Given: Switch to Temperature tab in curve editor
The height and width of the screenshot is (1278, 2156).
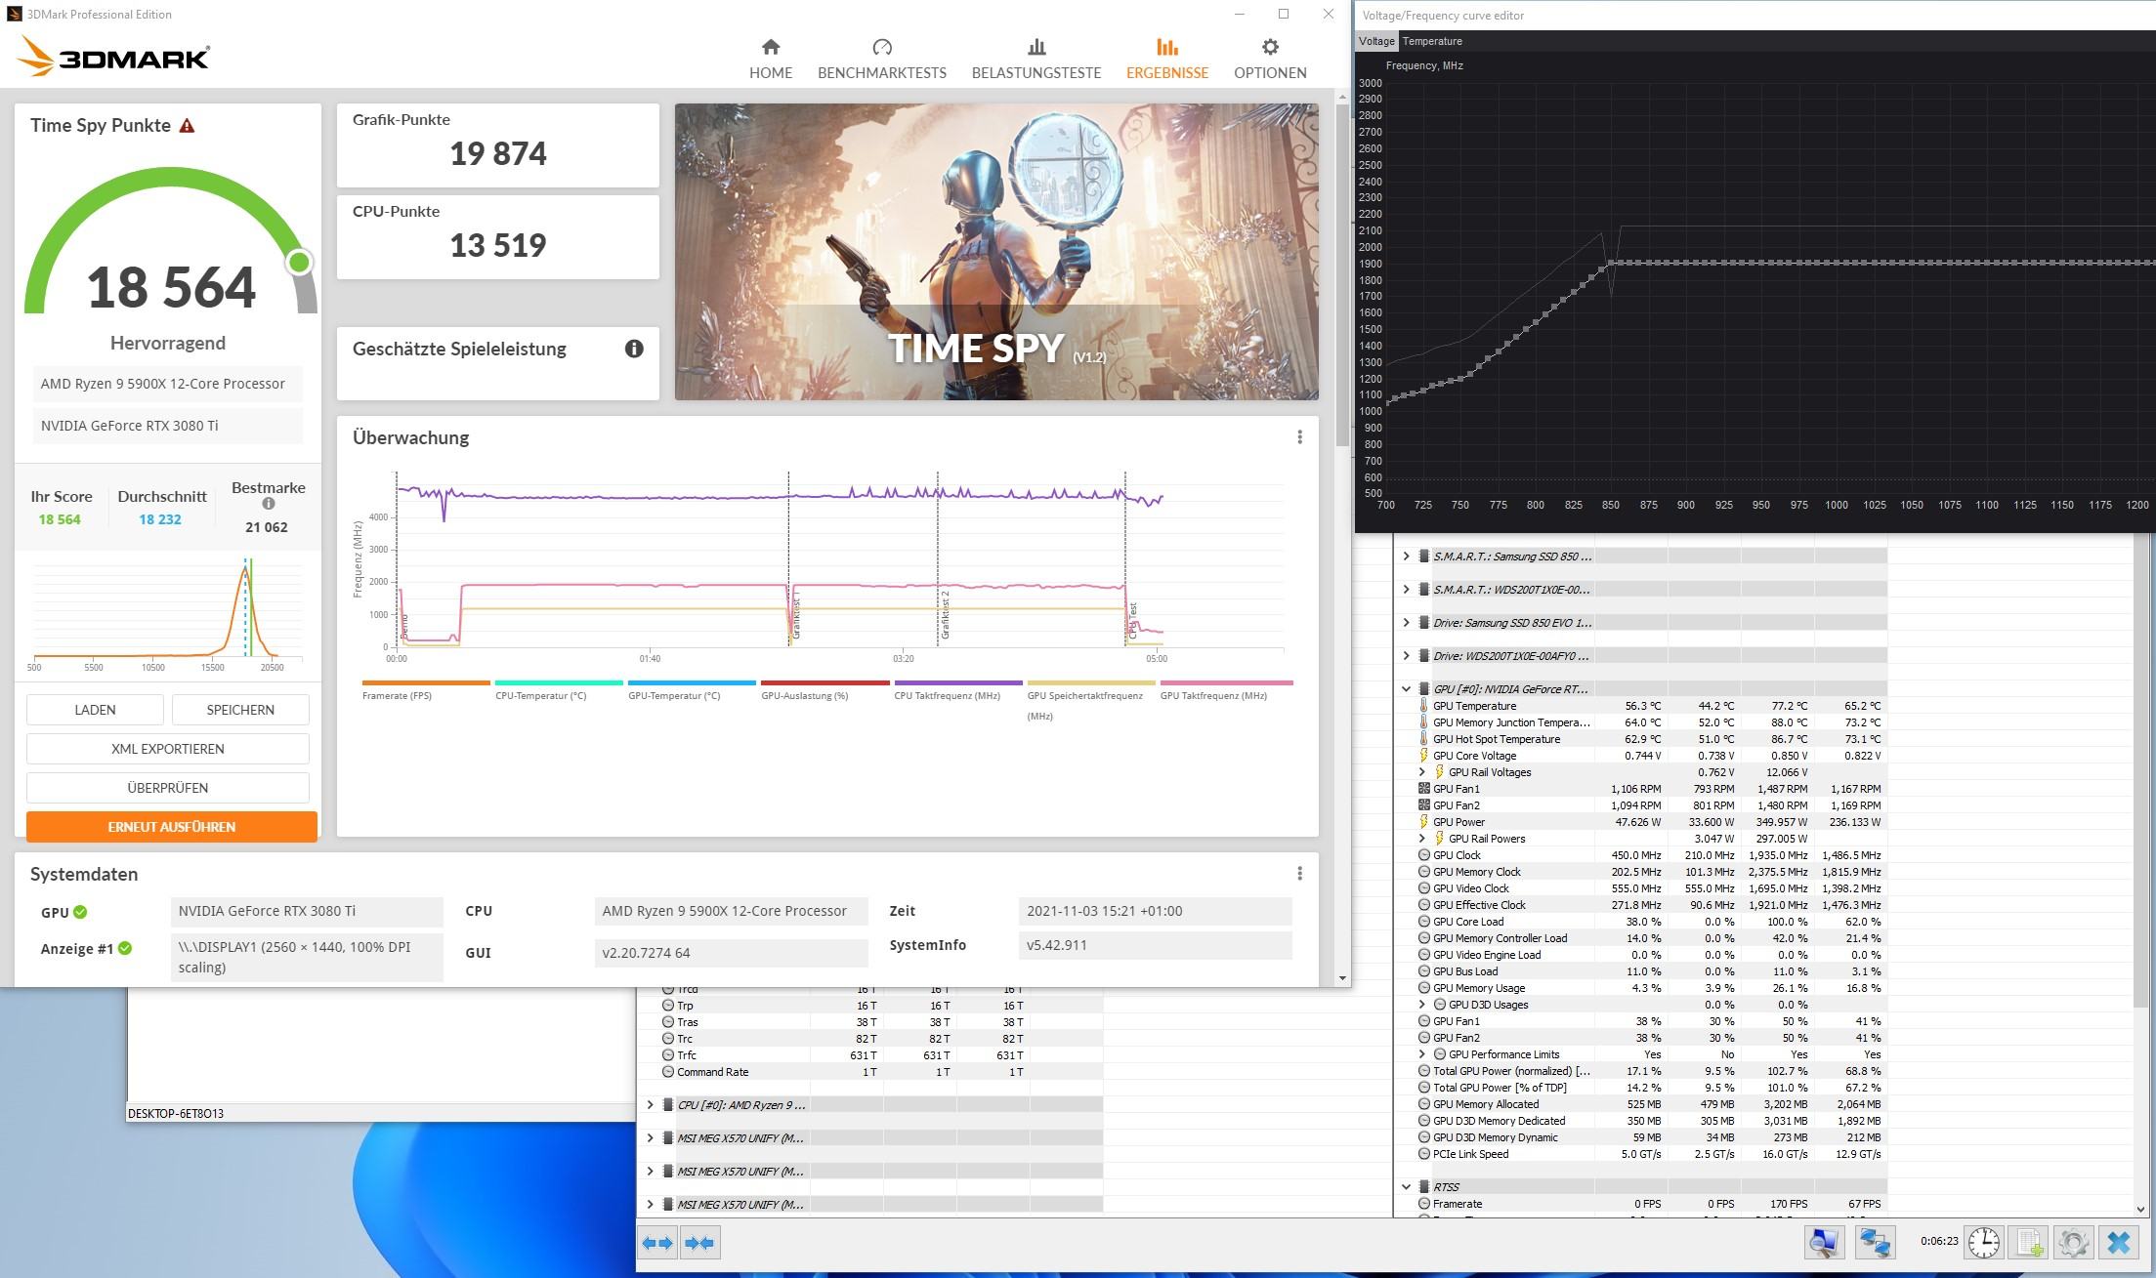Looking at the screenshot, I should pyautogui.click(x=1432, y=41).
